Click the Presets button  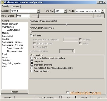(14, 92)
